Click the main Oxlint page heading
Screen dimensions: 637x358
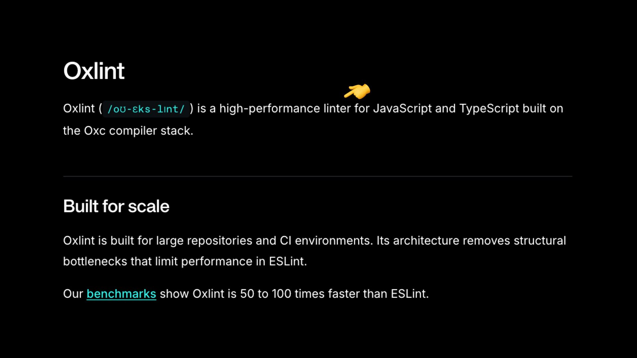(94, 71)
